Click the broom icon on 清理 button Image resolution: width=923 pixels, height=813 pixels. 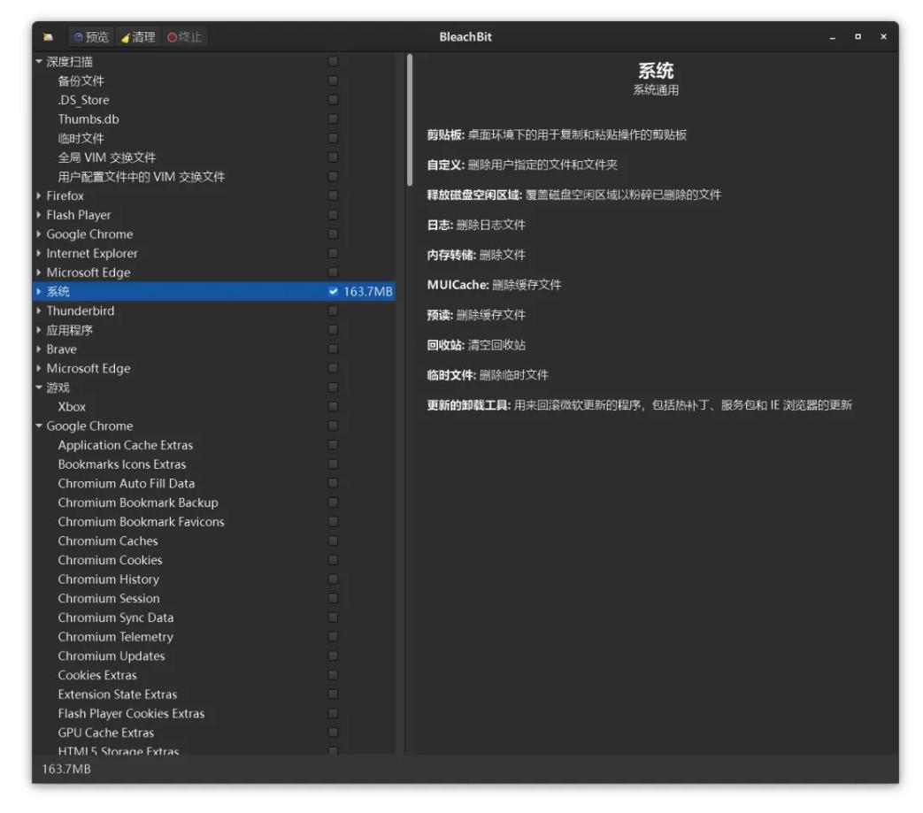click(124, 37)
